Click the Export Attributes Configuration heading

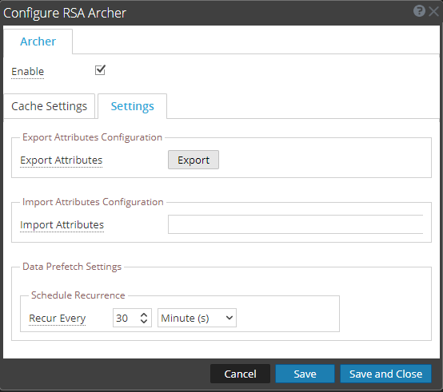pos(93,137)
